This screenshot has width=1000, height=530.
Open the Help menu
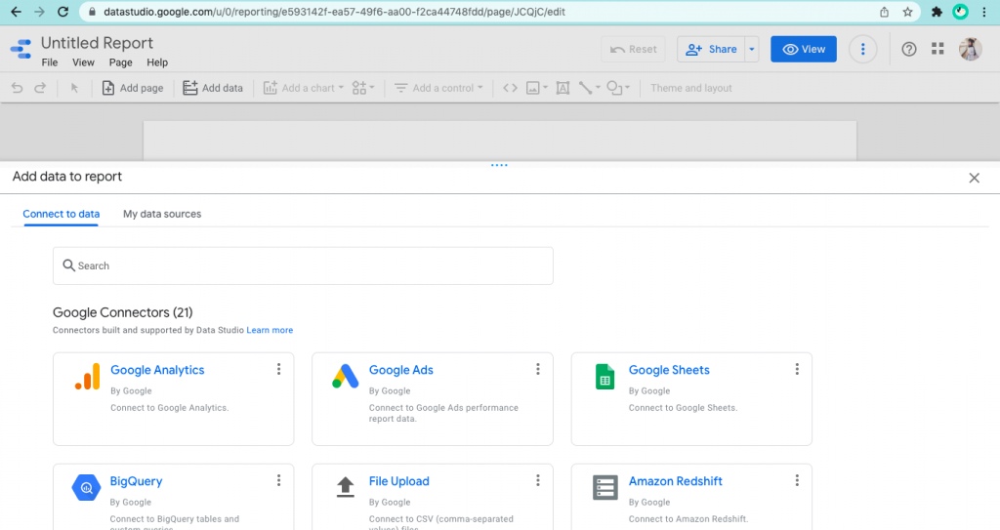pyautogui.click(x=157, y=62)
